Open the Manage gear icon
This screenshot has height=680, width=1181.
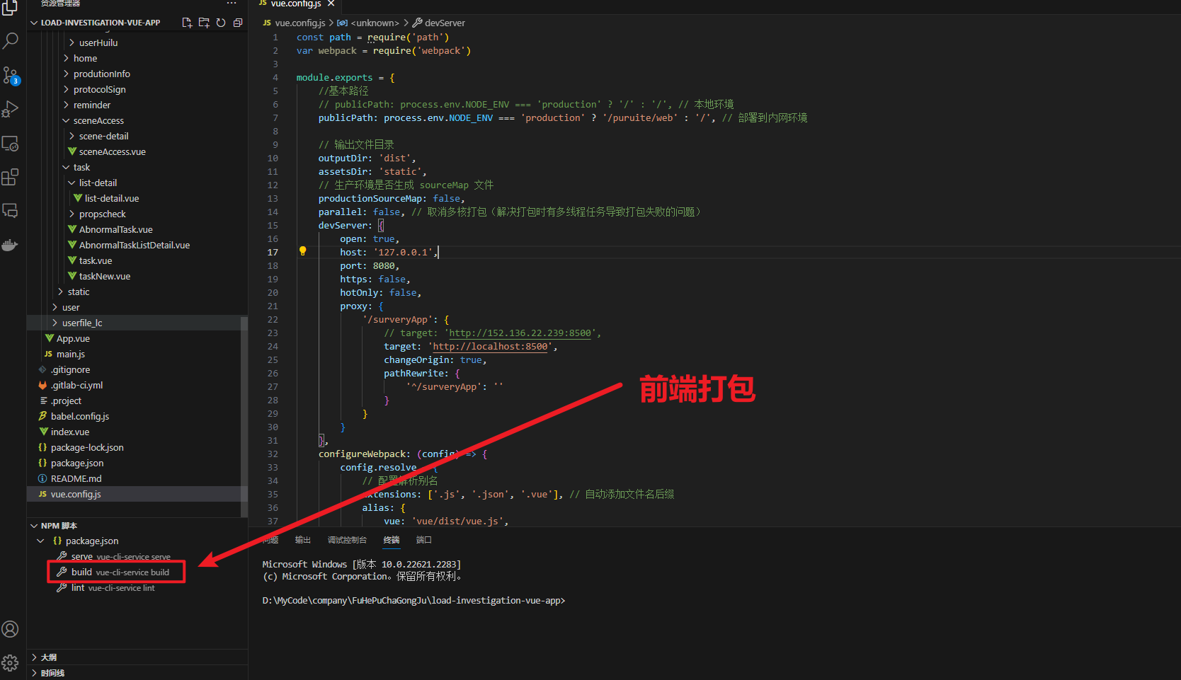11,663
